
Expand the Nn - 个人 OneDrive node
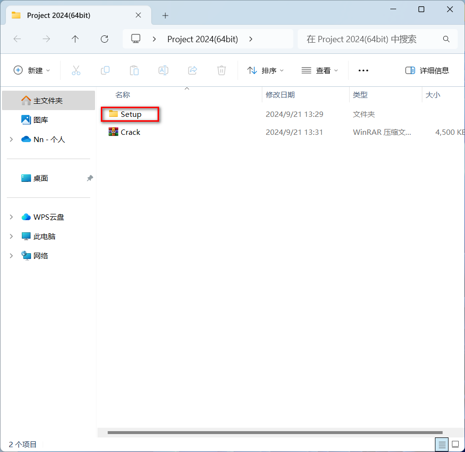(x=11, y=139)
